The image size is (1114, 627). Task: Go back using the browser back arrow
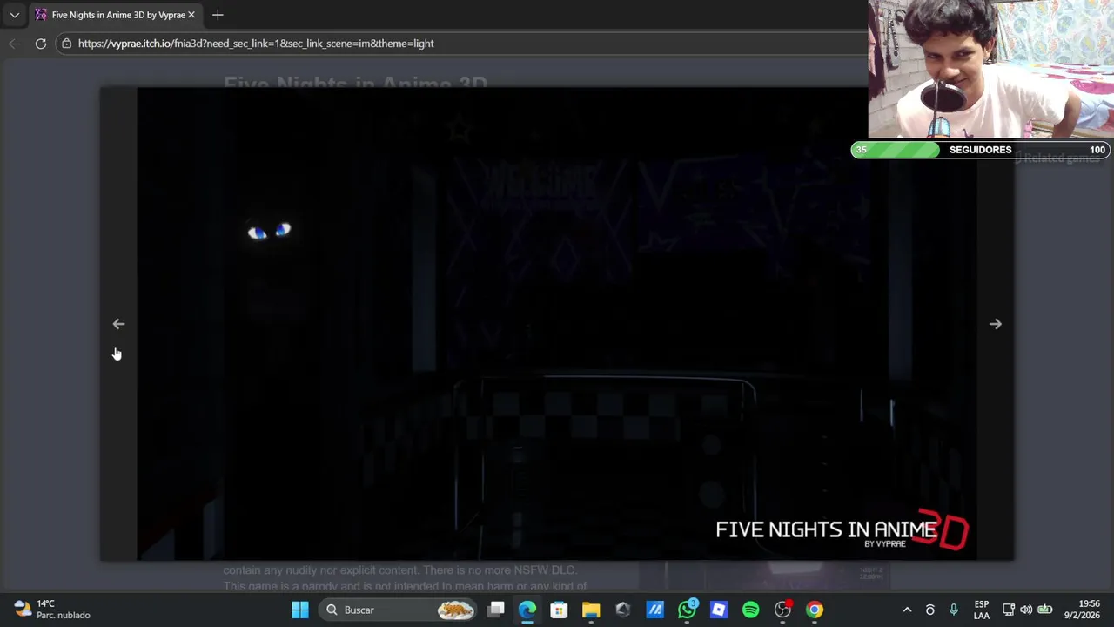(x=14, y=44)
